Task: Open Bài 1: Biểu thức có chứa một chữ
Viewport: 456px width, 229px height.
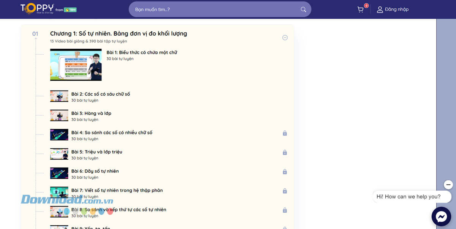Action: 142,53
